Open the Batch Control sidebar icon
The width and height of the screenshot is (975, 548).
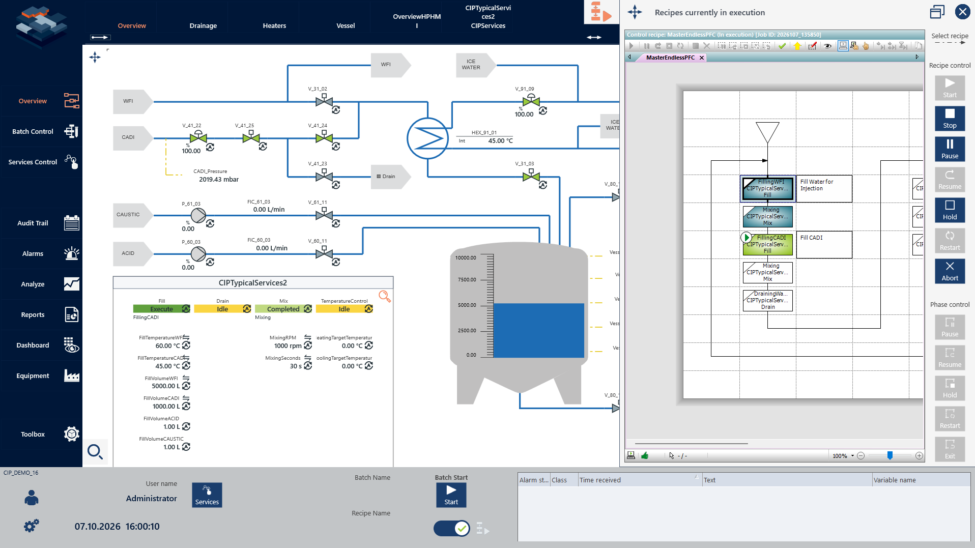click(71, 131)
